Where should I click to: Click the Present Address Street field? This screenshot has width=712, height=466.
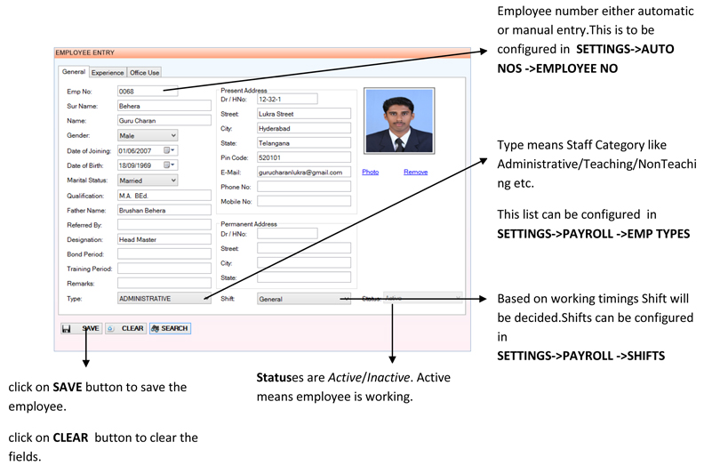point(304,114)
